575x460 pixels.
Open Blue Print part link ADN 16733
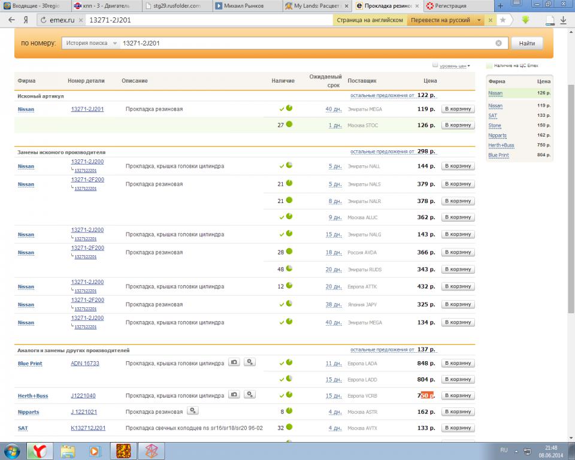tap(85, 363)
